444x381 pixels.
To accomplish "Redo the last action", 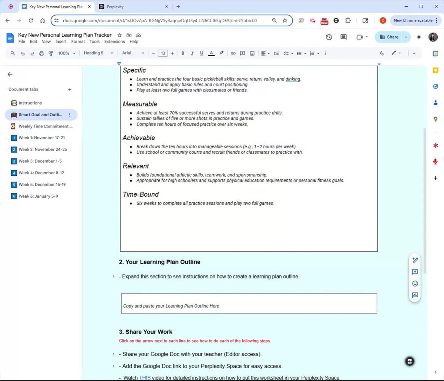I will [x=32, y=53].
